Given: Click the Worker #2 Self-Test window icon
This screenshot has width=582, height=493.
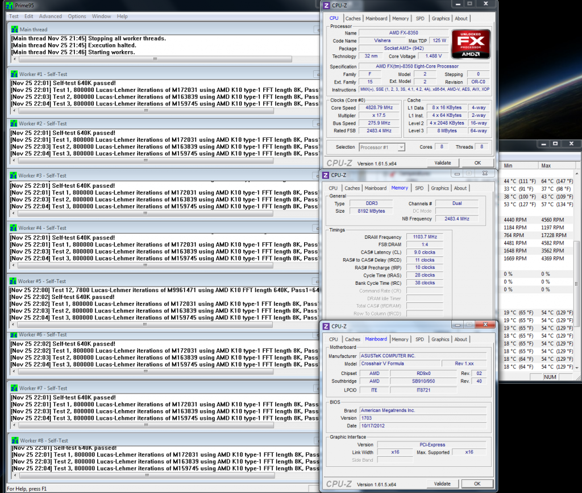Looking at the screenshot, I should 14,123.
